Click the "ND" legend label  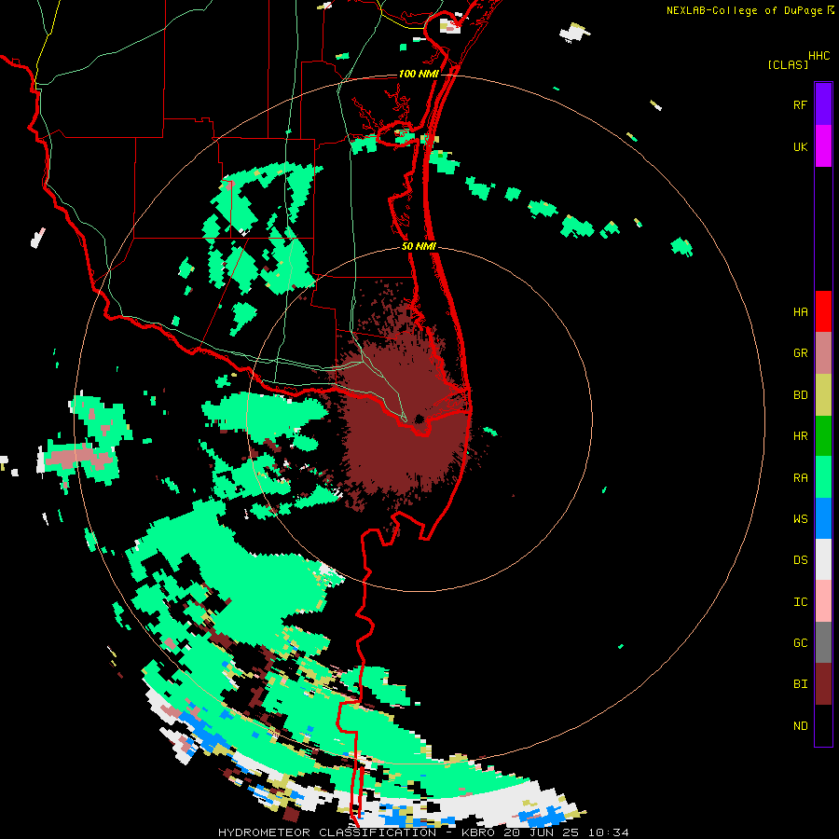tap(800, 726)
